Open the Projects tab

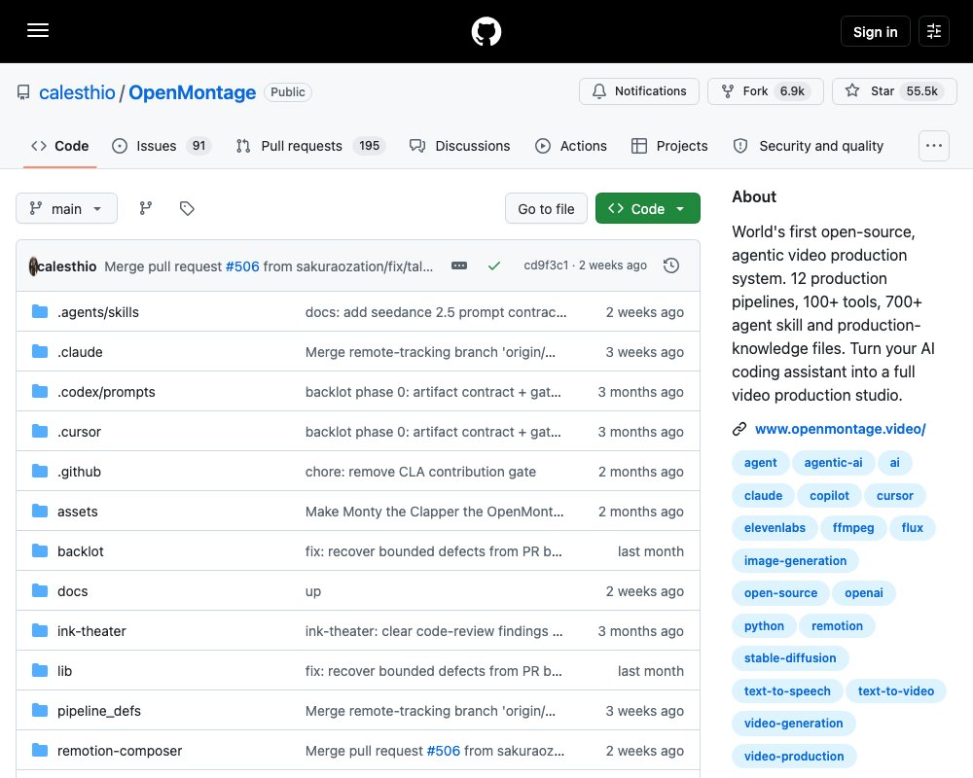669,146
